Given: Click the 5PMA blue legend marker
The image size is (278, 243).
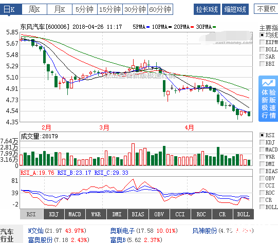Looking at the screenshot, I should click(x=148, y=27).
